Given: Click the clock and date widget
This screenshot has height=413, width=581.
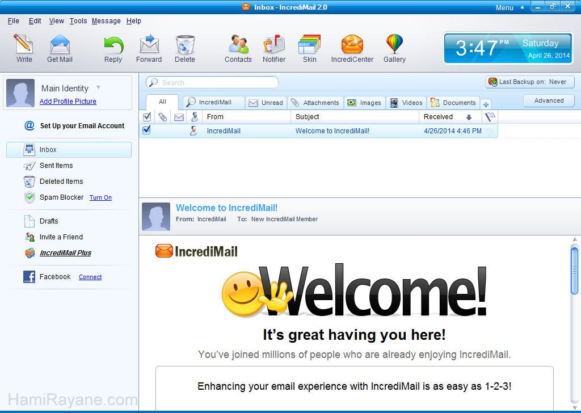Looking at the screenshot, I should [508, 48].
